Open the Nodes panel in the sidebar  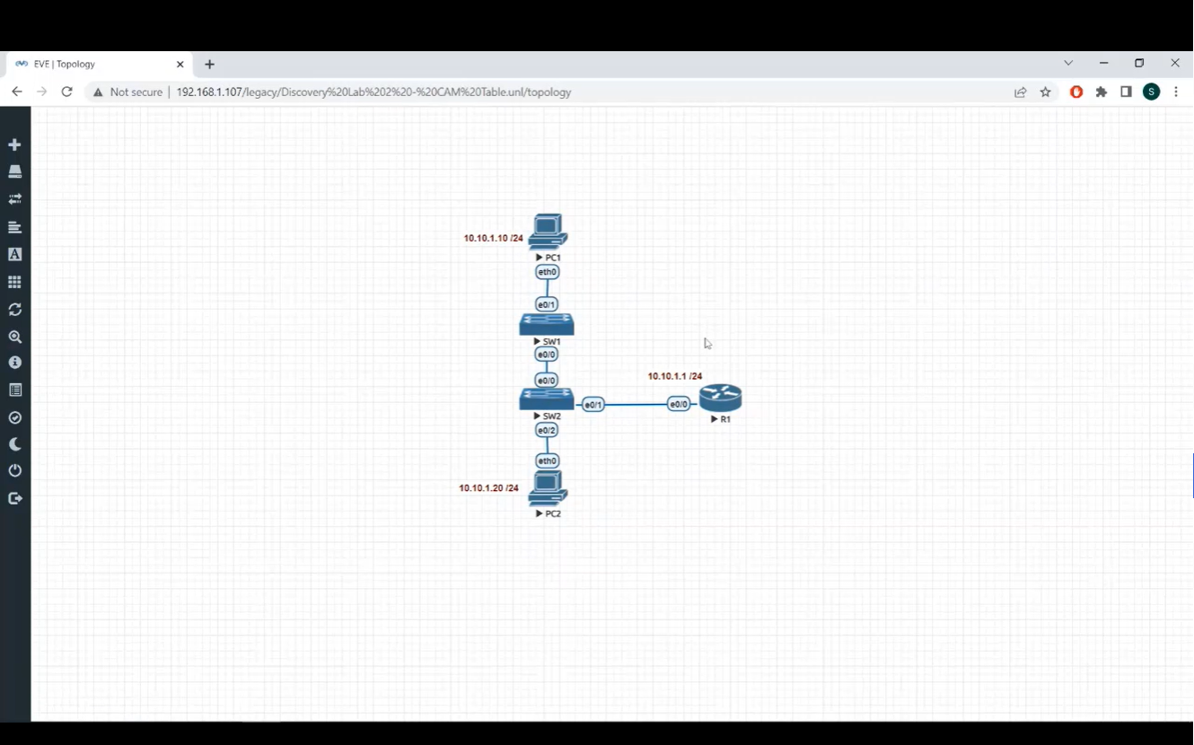tap(14, 171)
